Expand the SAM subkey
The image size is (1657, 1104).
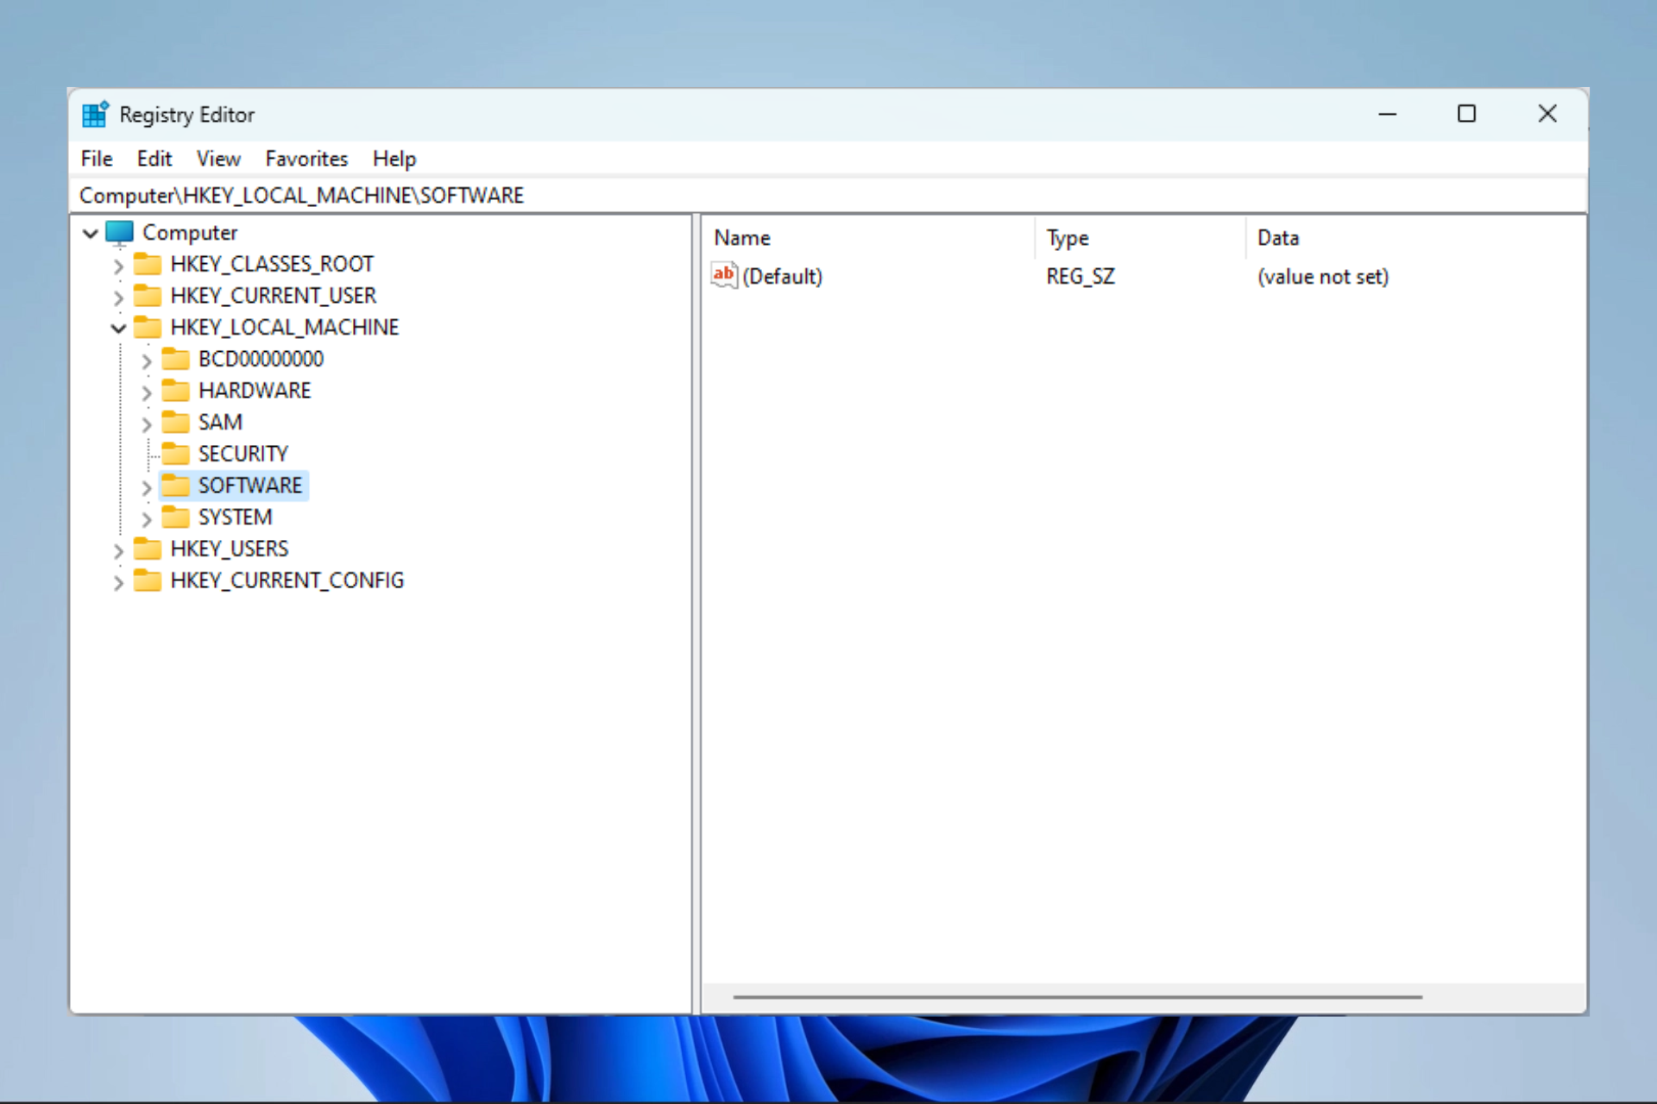(x=146, y=423)
